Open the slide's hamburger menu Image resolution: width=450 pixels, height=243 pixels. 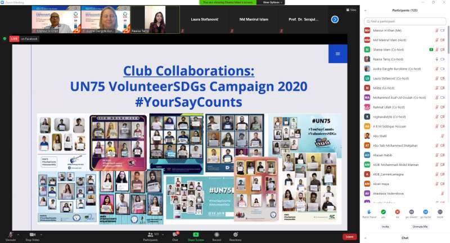point(337,53)
